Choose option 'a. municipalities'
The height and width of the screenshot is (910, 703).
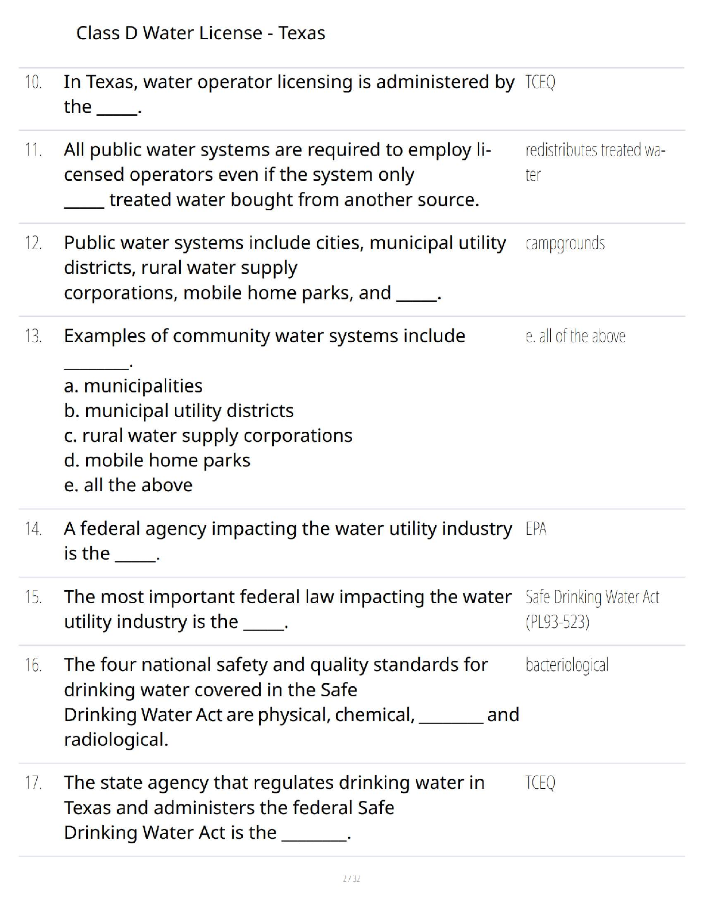(133, 386)
